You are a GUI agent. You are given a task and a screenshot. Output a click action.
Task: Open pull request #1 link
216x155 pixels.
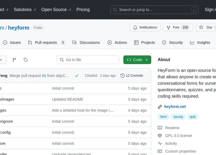(44, 76)
